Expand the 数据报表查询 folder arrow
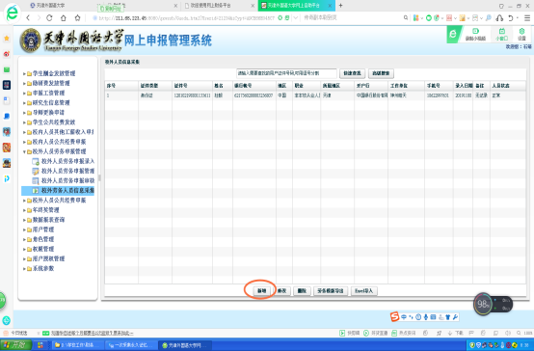 (24, 220)
